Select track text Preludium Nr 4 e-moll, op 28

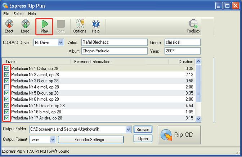tap(35, 87)
